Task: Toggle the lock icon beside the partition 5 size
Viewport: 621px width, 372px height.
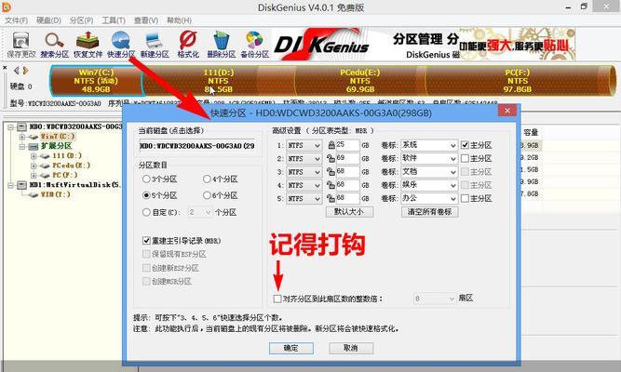Action: click(x=331, y=198)
